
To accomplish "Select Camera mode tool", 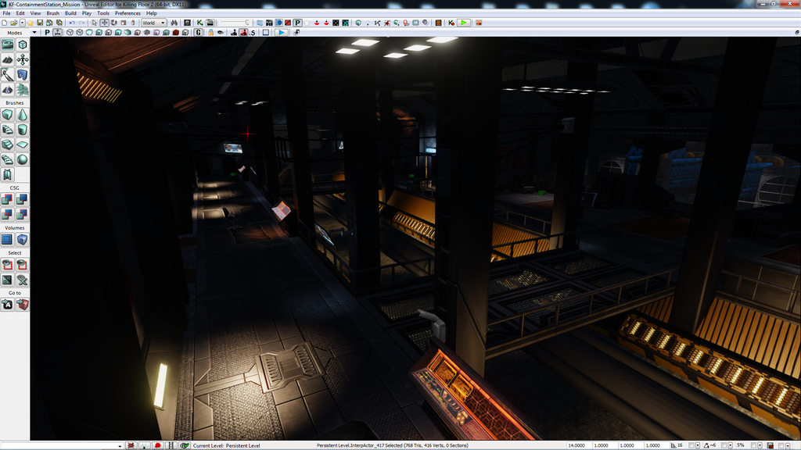I will pyautogui.click(x=7, y=45).
